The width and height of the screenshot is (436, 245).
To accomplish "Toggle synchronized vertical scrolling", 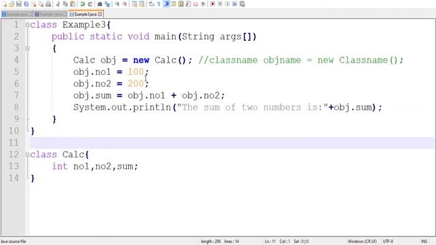I will (x=134, y=4).
